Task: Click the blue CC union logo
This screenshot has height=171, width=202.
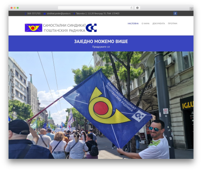Action: [x=91, y=27]
